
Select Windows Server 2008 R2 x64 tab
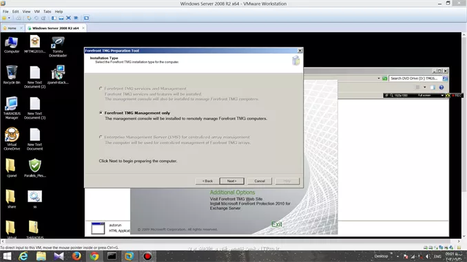click(x=55, y=28)
